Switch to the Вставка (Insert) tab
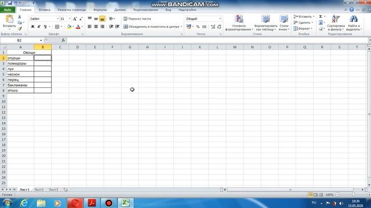 [x=44, y=10]
